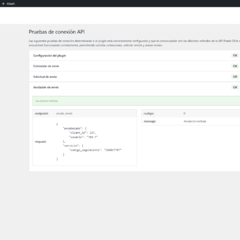240x240 pixels.
Task: Click the Pruebas de conexión API heading
Action: pos(56,32)
